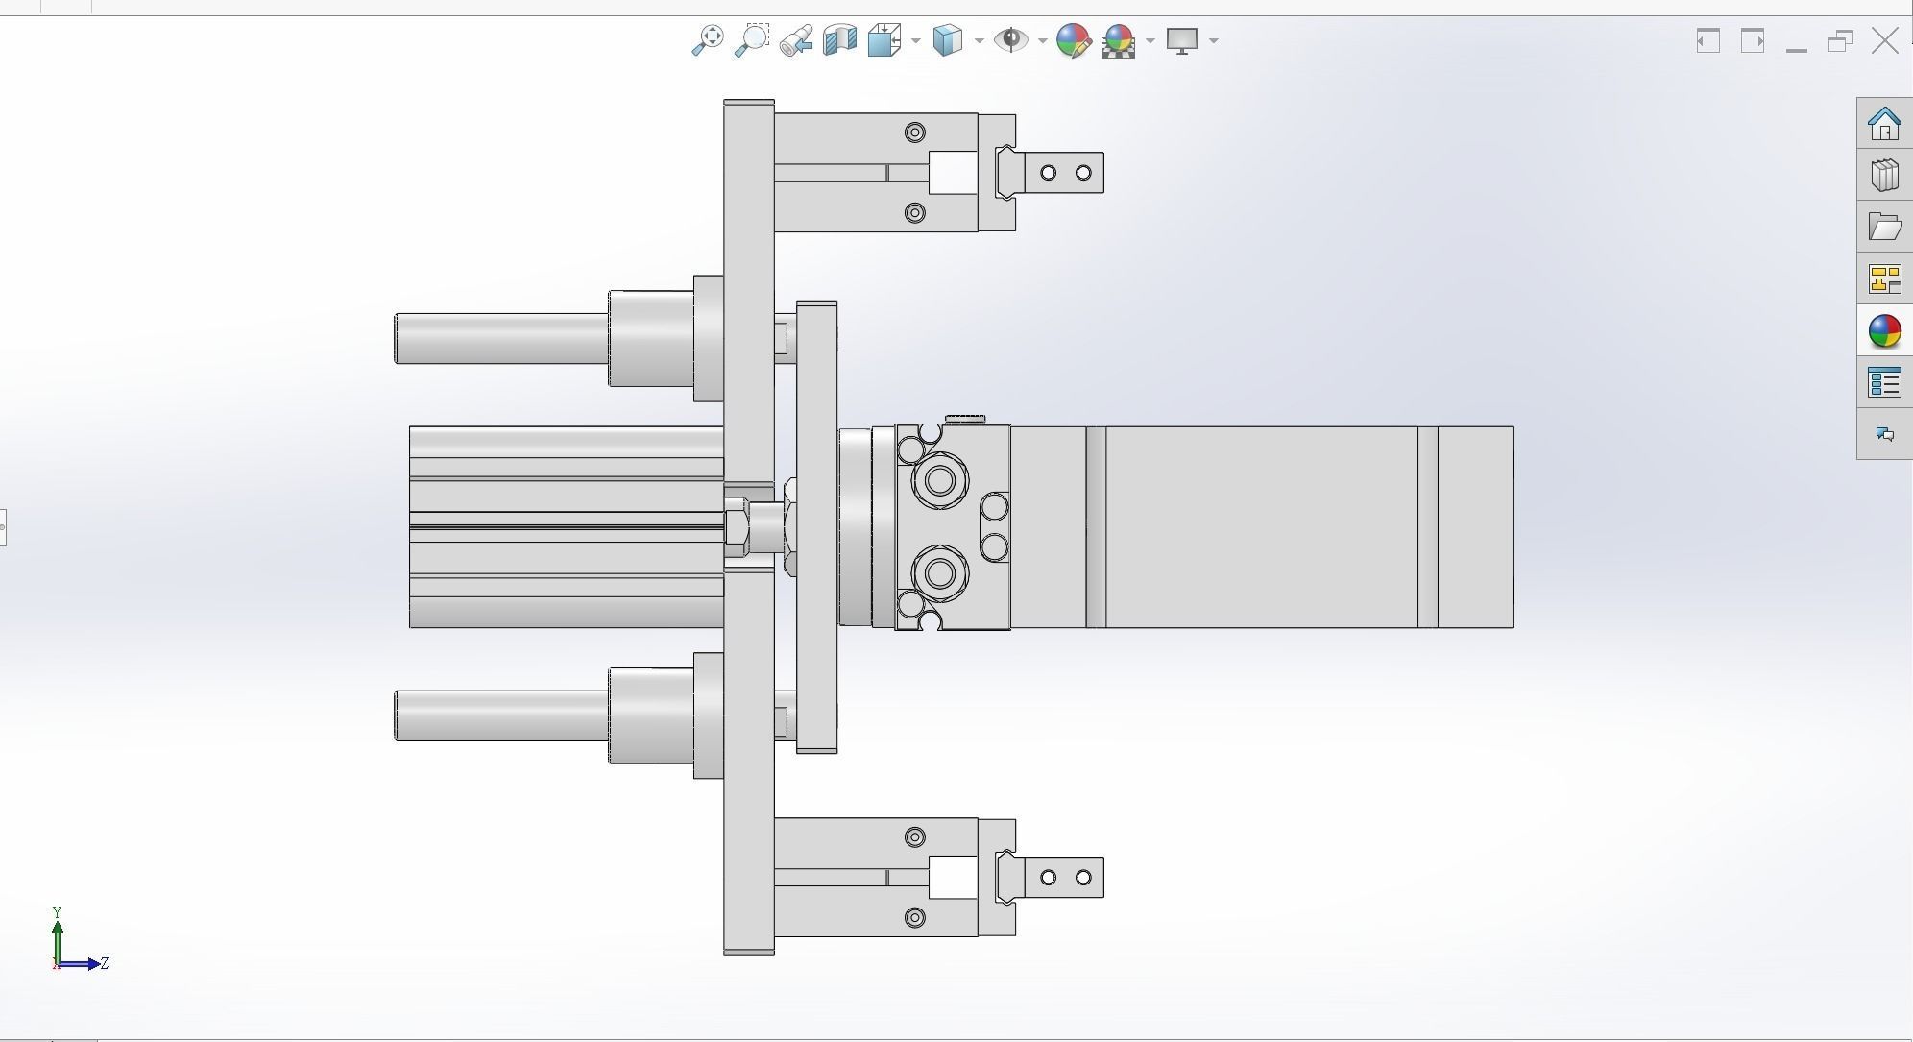
Task: Select Zoom to Area tool
Action: [x=752, y=40]
